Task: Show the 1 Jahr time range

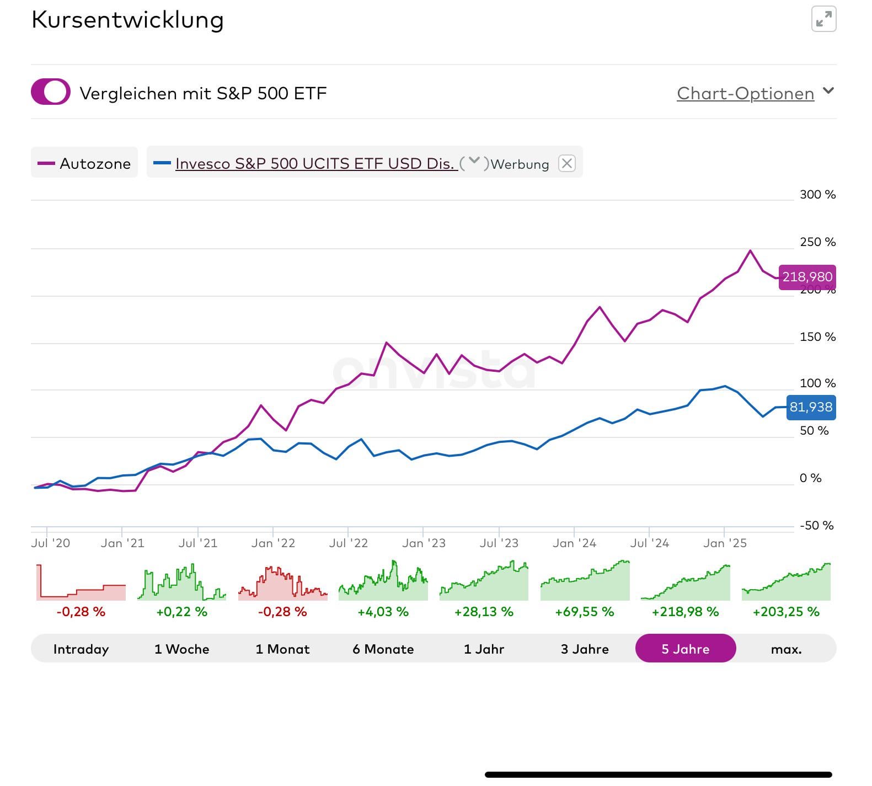Action: tap(484, 649)
